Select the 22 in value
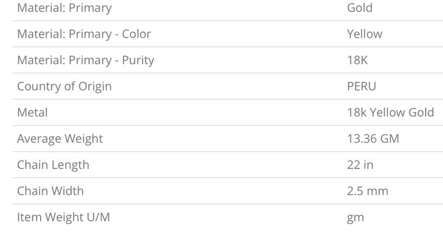 360,165
